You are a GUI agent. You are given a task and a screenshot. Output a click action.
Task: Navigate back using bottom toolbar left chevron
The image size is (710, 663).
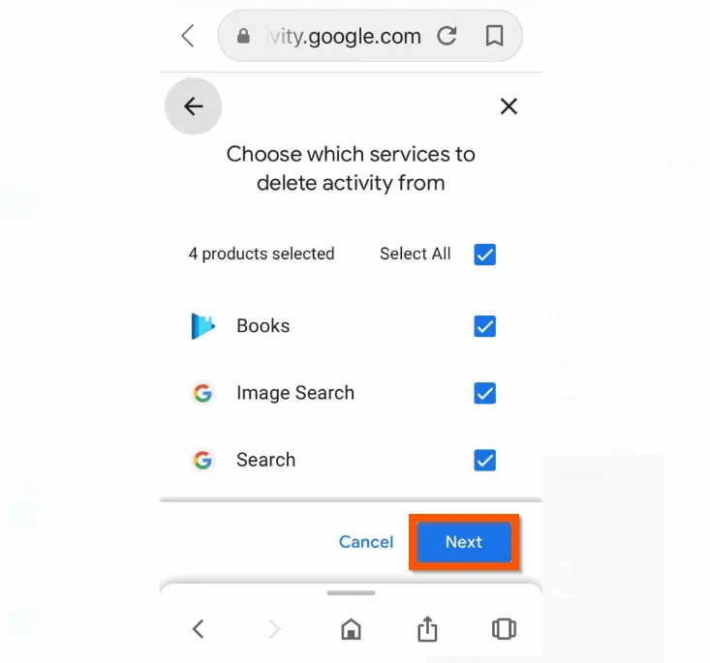[198, 629]
